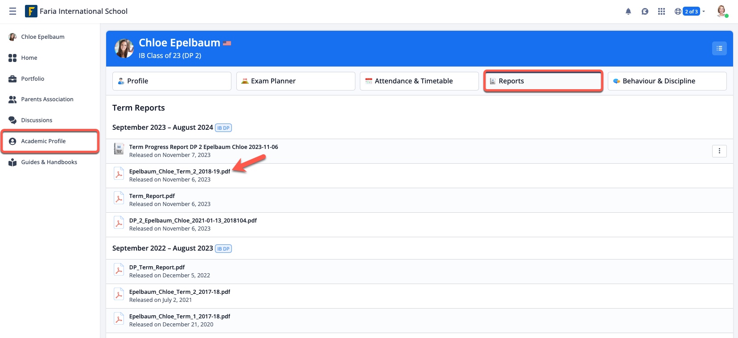Select Portfolio in the sidebar
The height and width of the screenshot is (338, 738).
[33, 79]
